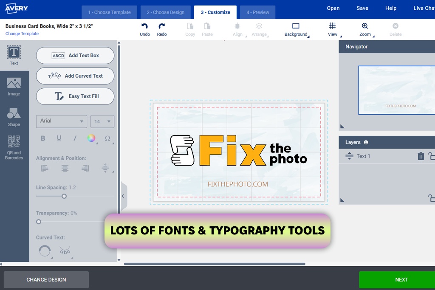Select the Text 1 layer row

point(387,156)
